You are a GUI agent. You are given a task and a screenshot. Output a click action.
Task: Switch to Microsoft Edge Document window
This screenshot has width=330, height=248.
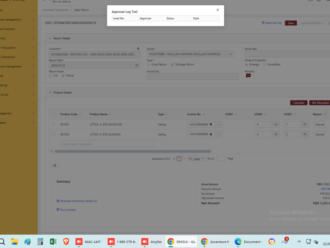pos(249,242)
